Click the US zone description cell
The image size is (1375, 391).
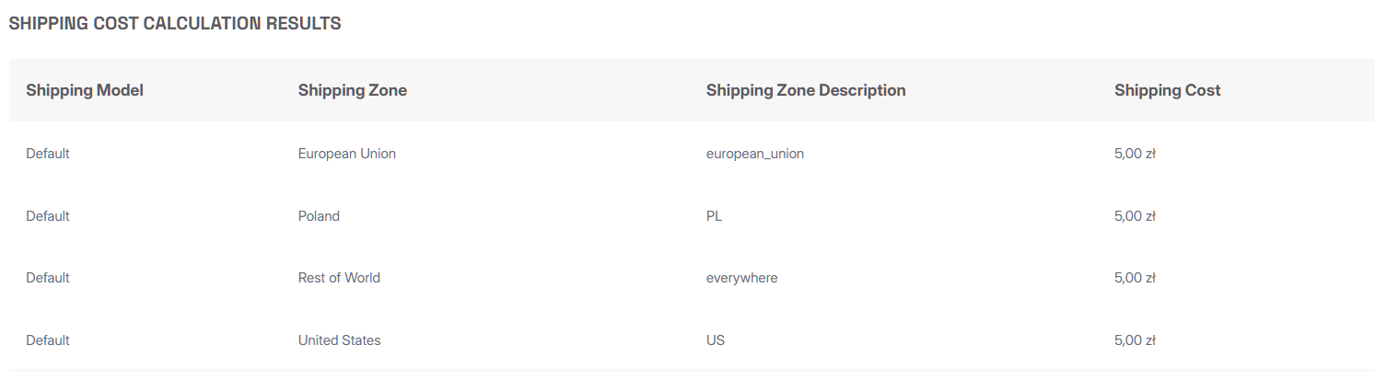point(715,340)
